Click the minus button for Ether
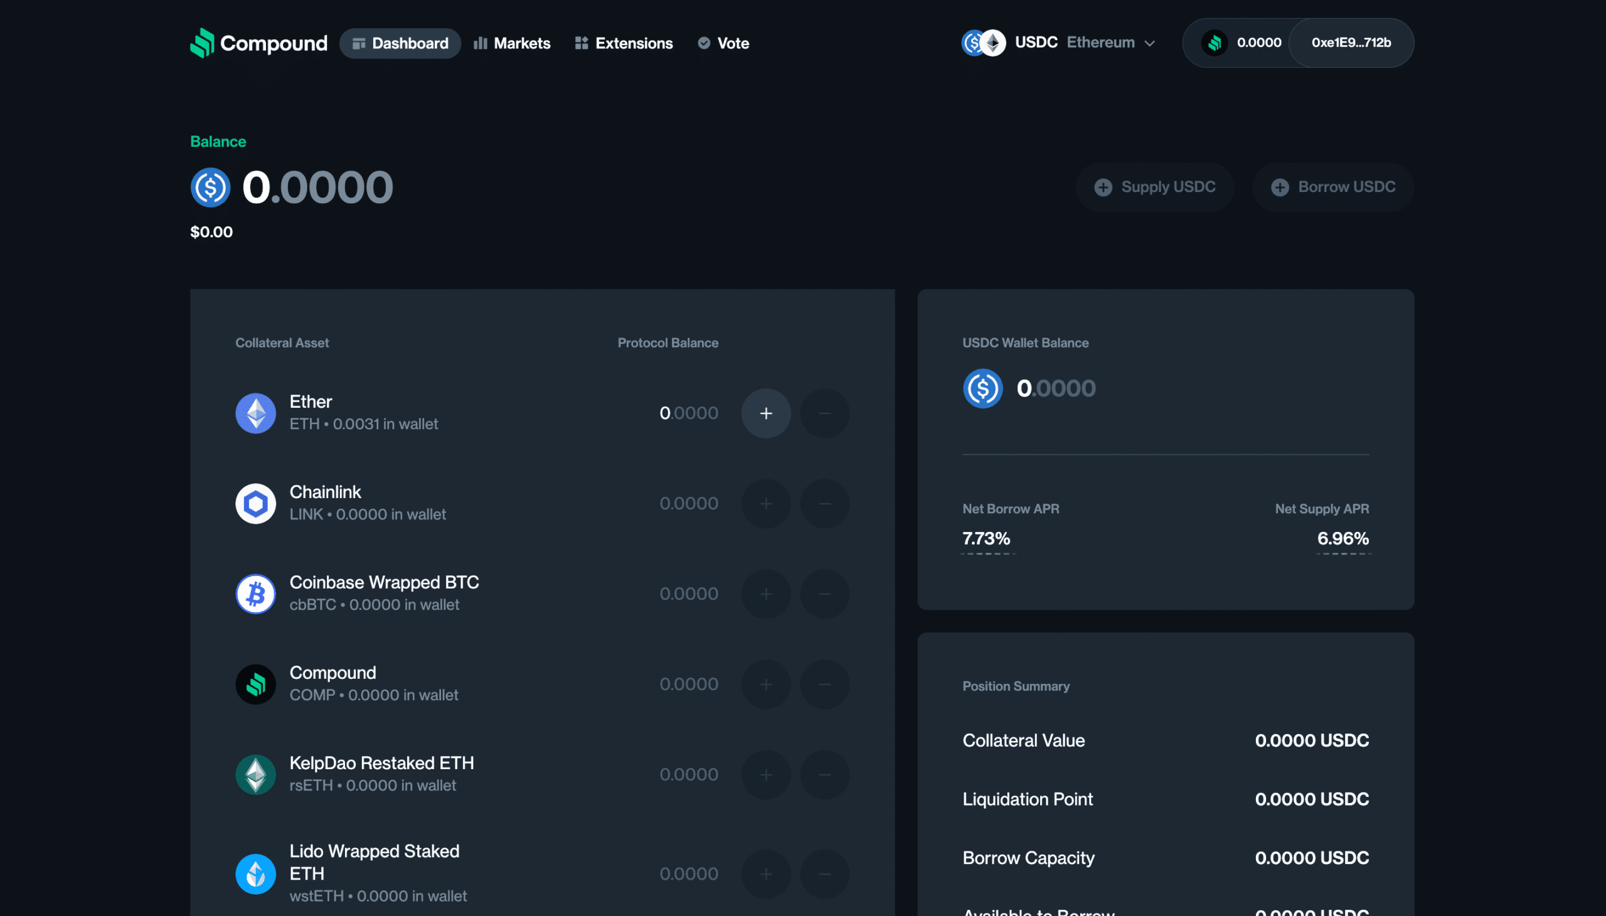The height and width of the screenshot is (916, 1606). pos(824,413)
